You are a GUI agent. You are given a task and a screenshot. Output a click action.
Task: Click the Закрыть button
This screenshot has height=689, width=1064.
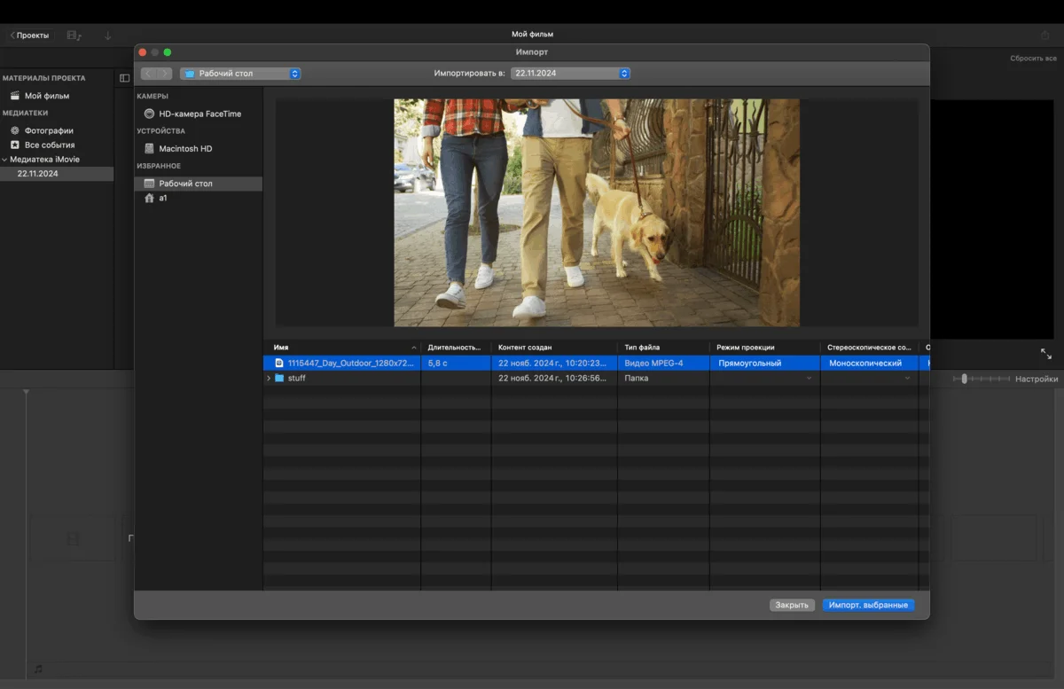tap(792, 605)
